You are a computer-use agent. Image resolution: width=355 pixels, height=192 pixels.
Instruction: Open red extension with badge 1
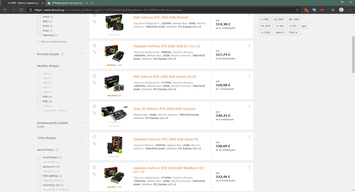pos(306,10)
